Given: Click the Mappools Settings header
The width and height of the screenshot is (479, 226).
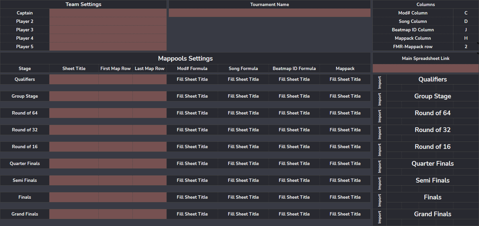Looking at the screenshot, I should 185,58.
